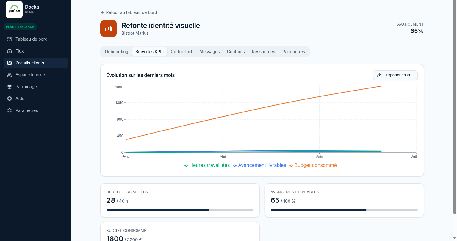The width and height of the screenshot is (457, 241).
Task: Switch to the project Paramètres tab
Action: coord(294,52)
